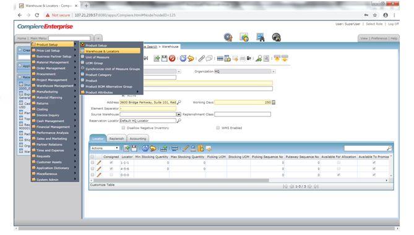Toggle Consigned checkbox for locator 0-0-0

pyautogui.click(x=111, y=175)
